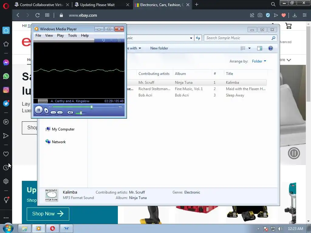The width and height of the screenshot is (311, 233).
Task: Click rewind arrows on seek bar
Action: tap(50, 107)
